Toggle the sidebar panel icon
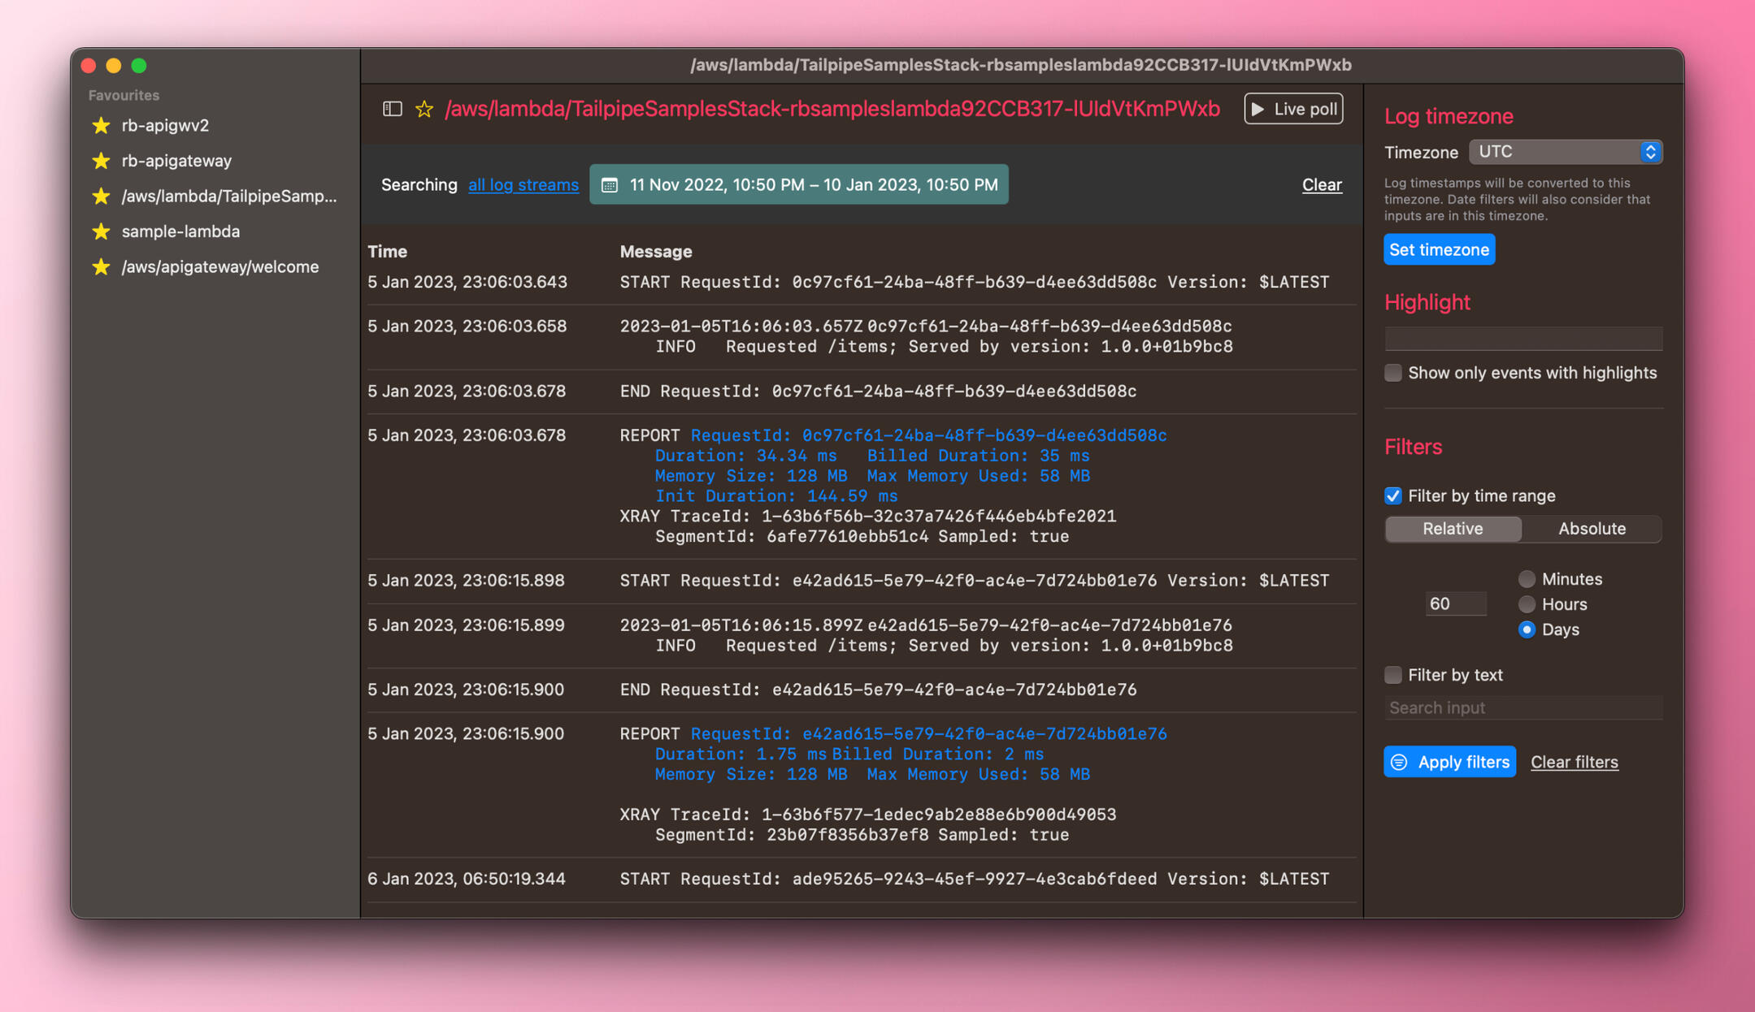Screen dimensions: 1755x1012 point(393,109)
